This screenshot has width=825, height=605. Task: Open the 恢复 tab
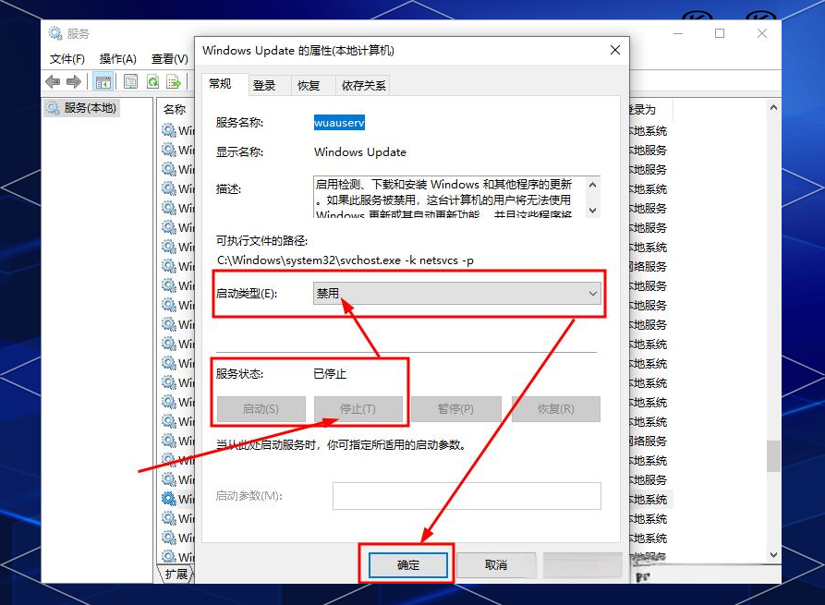pyautogui.click(x=308, y=85)
